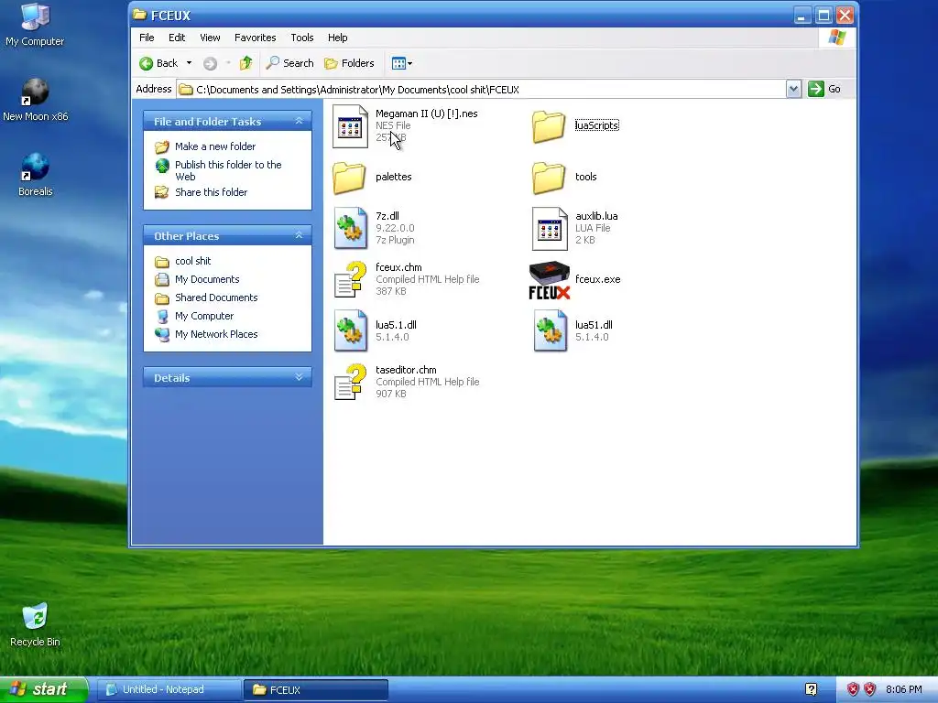Viewport: 938px width, 703px height.
Task: Open the Help menu
Action: (337, 38)
